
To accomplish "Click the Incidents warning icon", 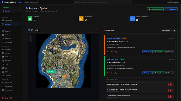I will point(3,49).
